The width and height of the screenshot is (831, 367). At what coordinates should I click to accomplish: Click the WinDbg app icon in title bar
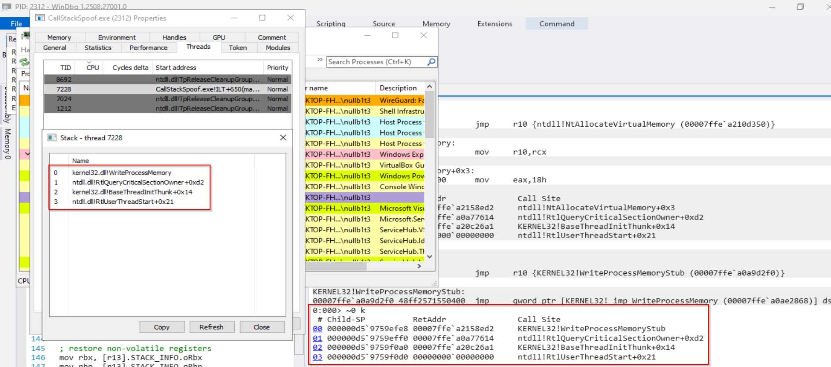(7, 7)
